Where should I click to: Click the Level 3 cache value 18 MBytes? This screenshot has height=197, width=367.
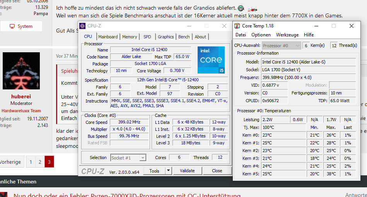tap(191, 143)
